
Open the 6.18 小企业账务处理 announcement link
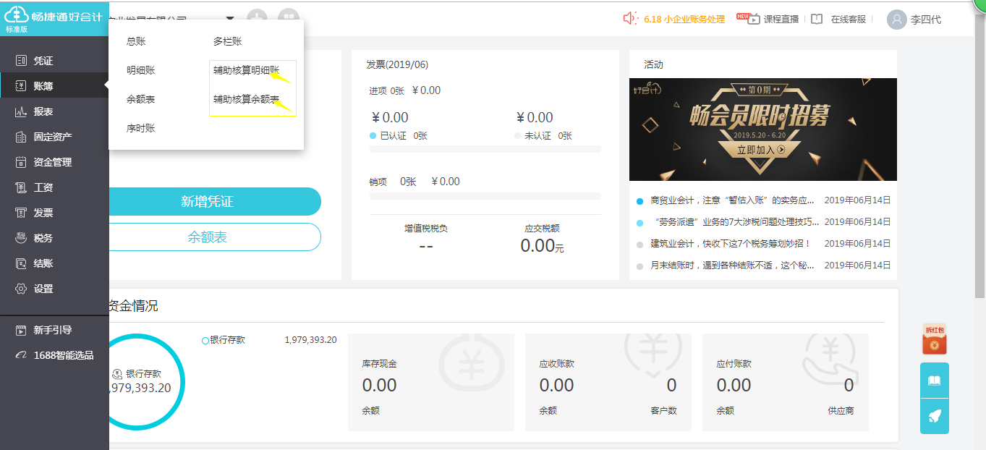pyautogui.click(x=684, y=20)
